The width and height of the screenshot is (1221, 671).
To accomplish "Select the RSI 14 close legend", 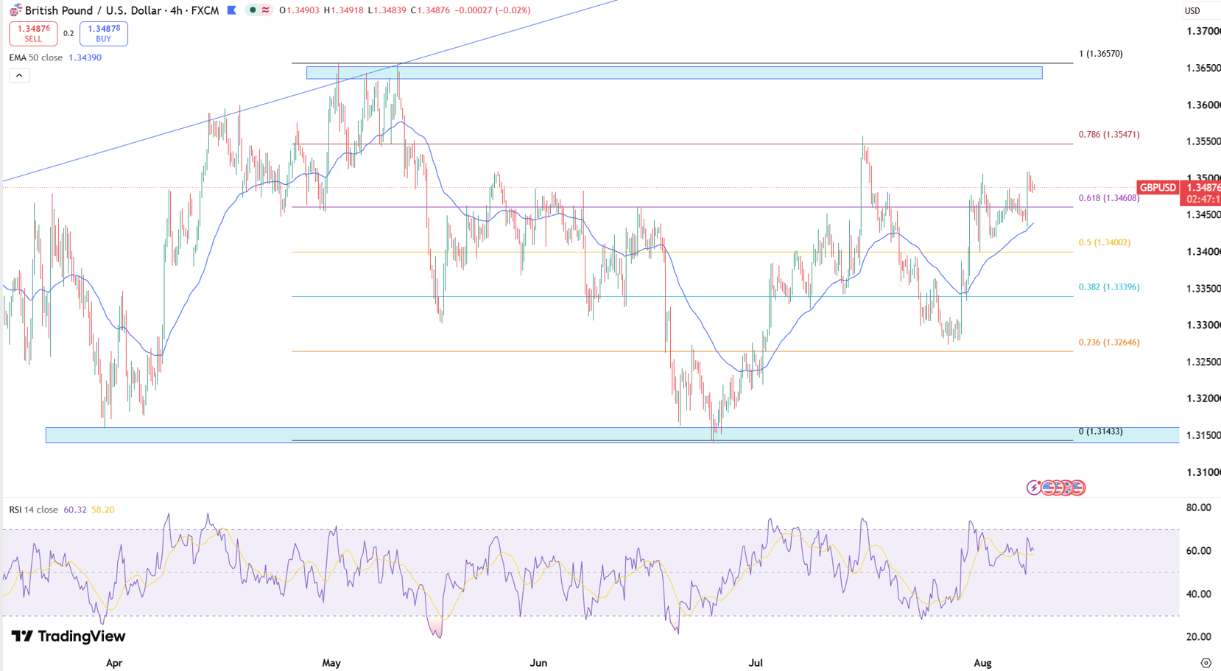I will [x=34, y=510].
